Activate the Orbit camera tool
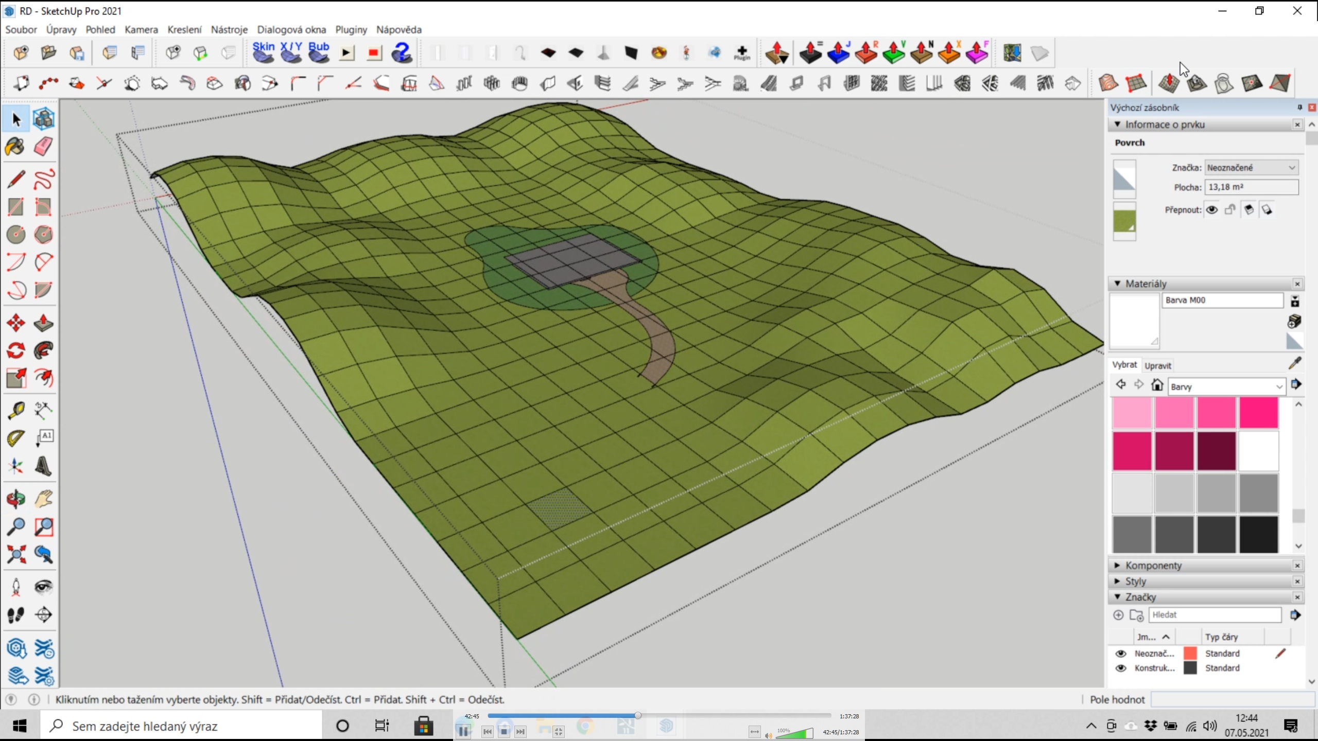This screenshot has width=1318, height=741. point(15,499)
